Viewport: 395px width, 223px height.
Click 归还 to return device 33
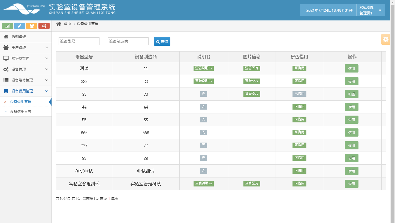tap(351, 94)
